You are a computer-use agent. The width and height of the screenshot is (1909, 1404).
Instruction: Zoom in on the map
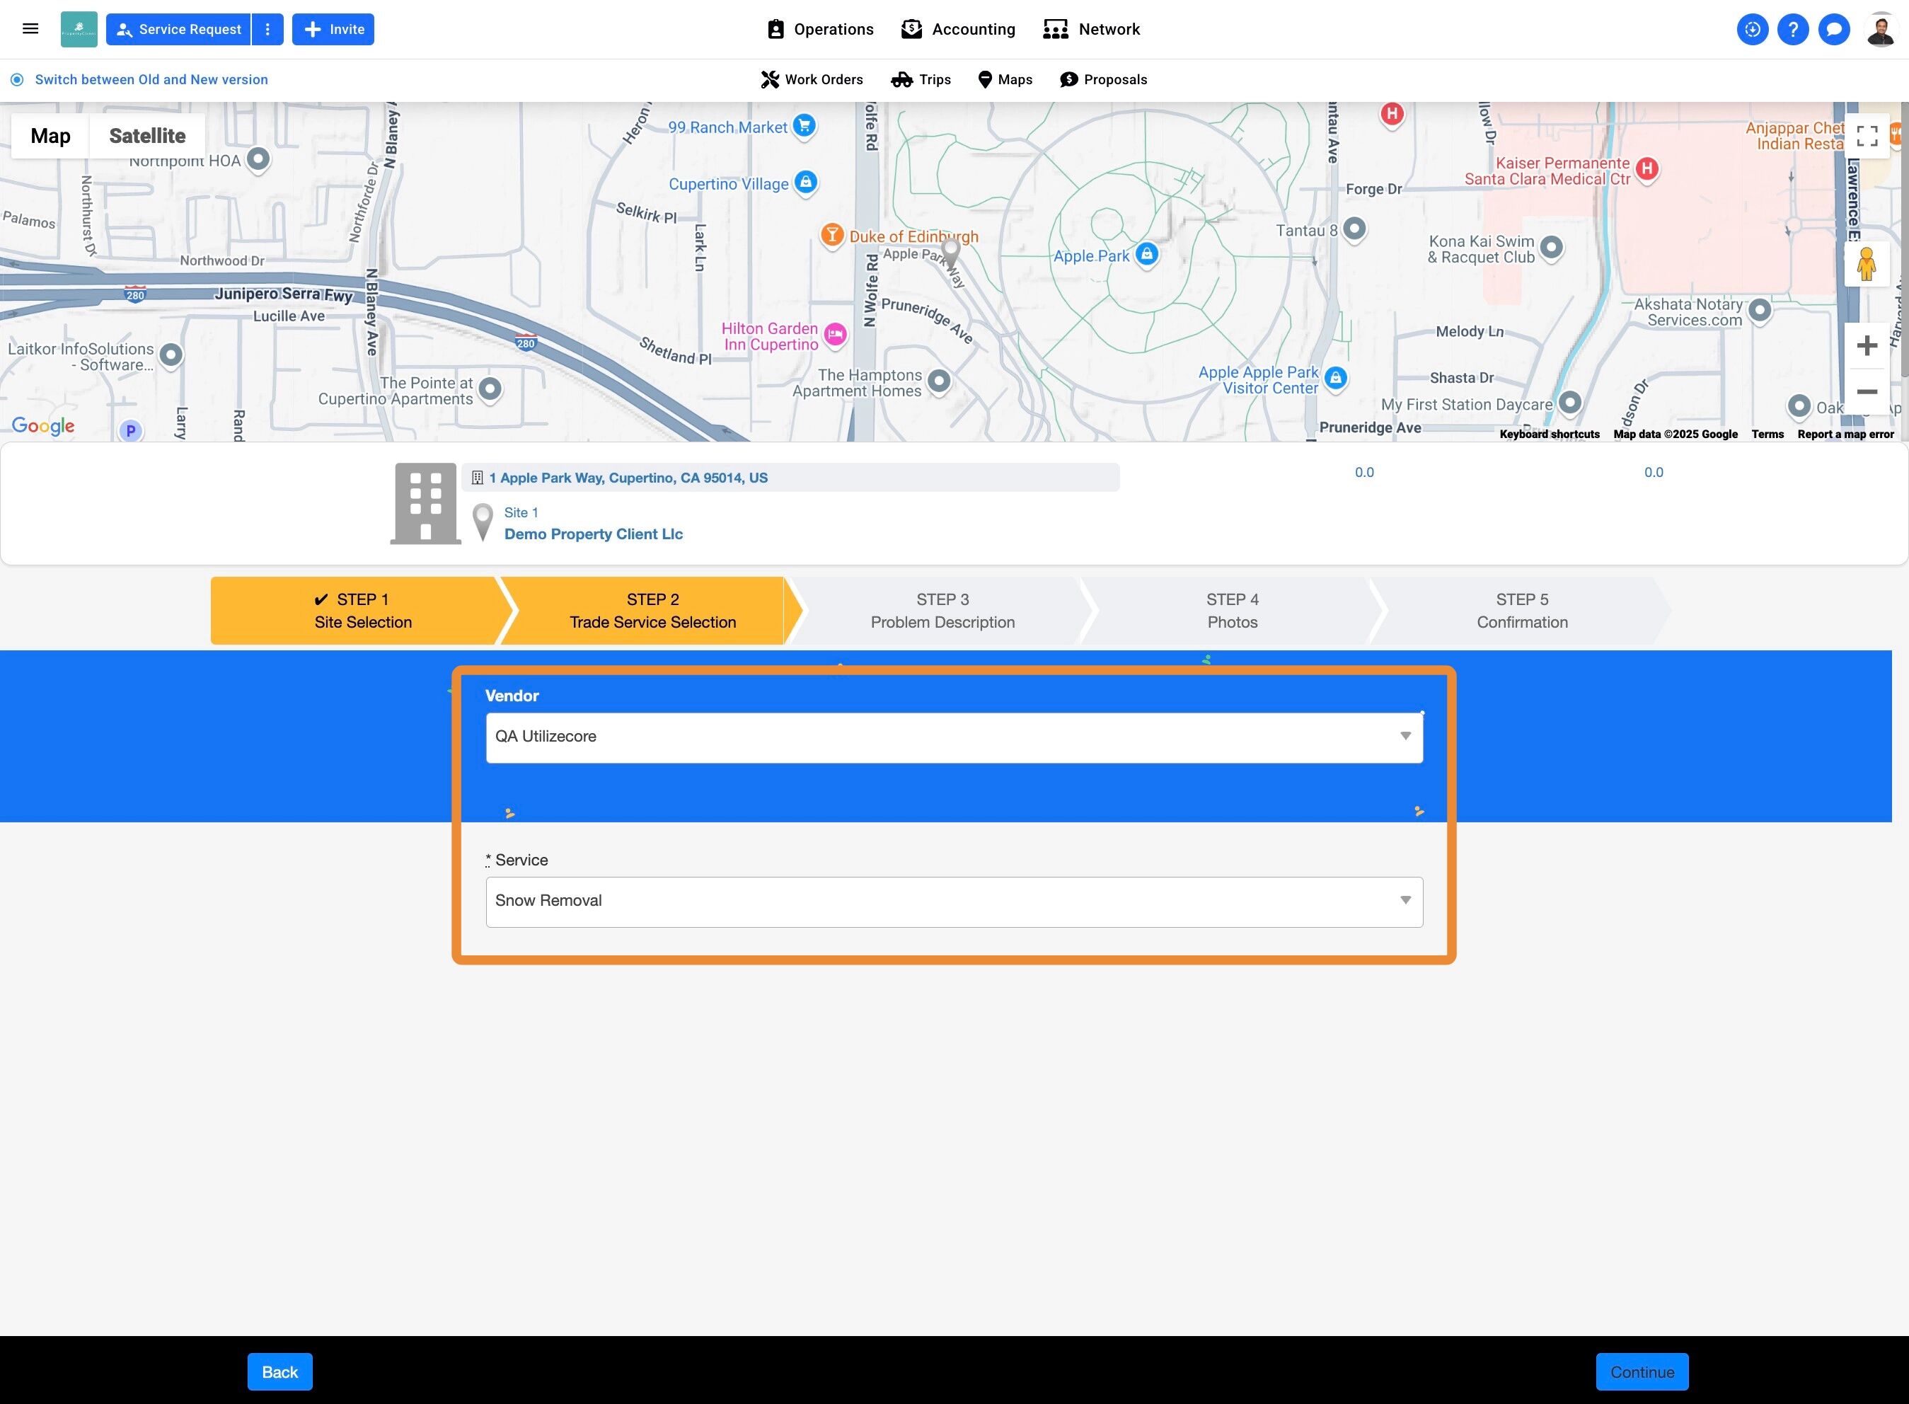click(x=1867, y=346)
